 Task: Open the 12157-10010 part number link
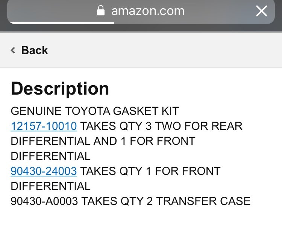tap(44, 126)
